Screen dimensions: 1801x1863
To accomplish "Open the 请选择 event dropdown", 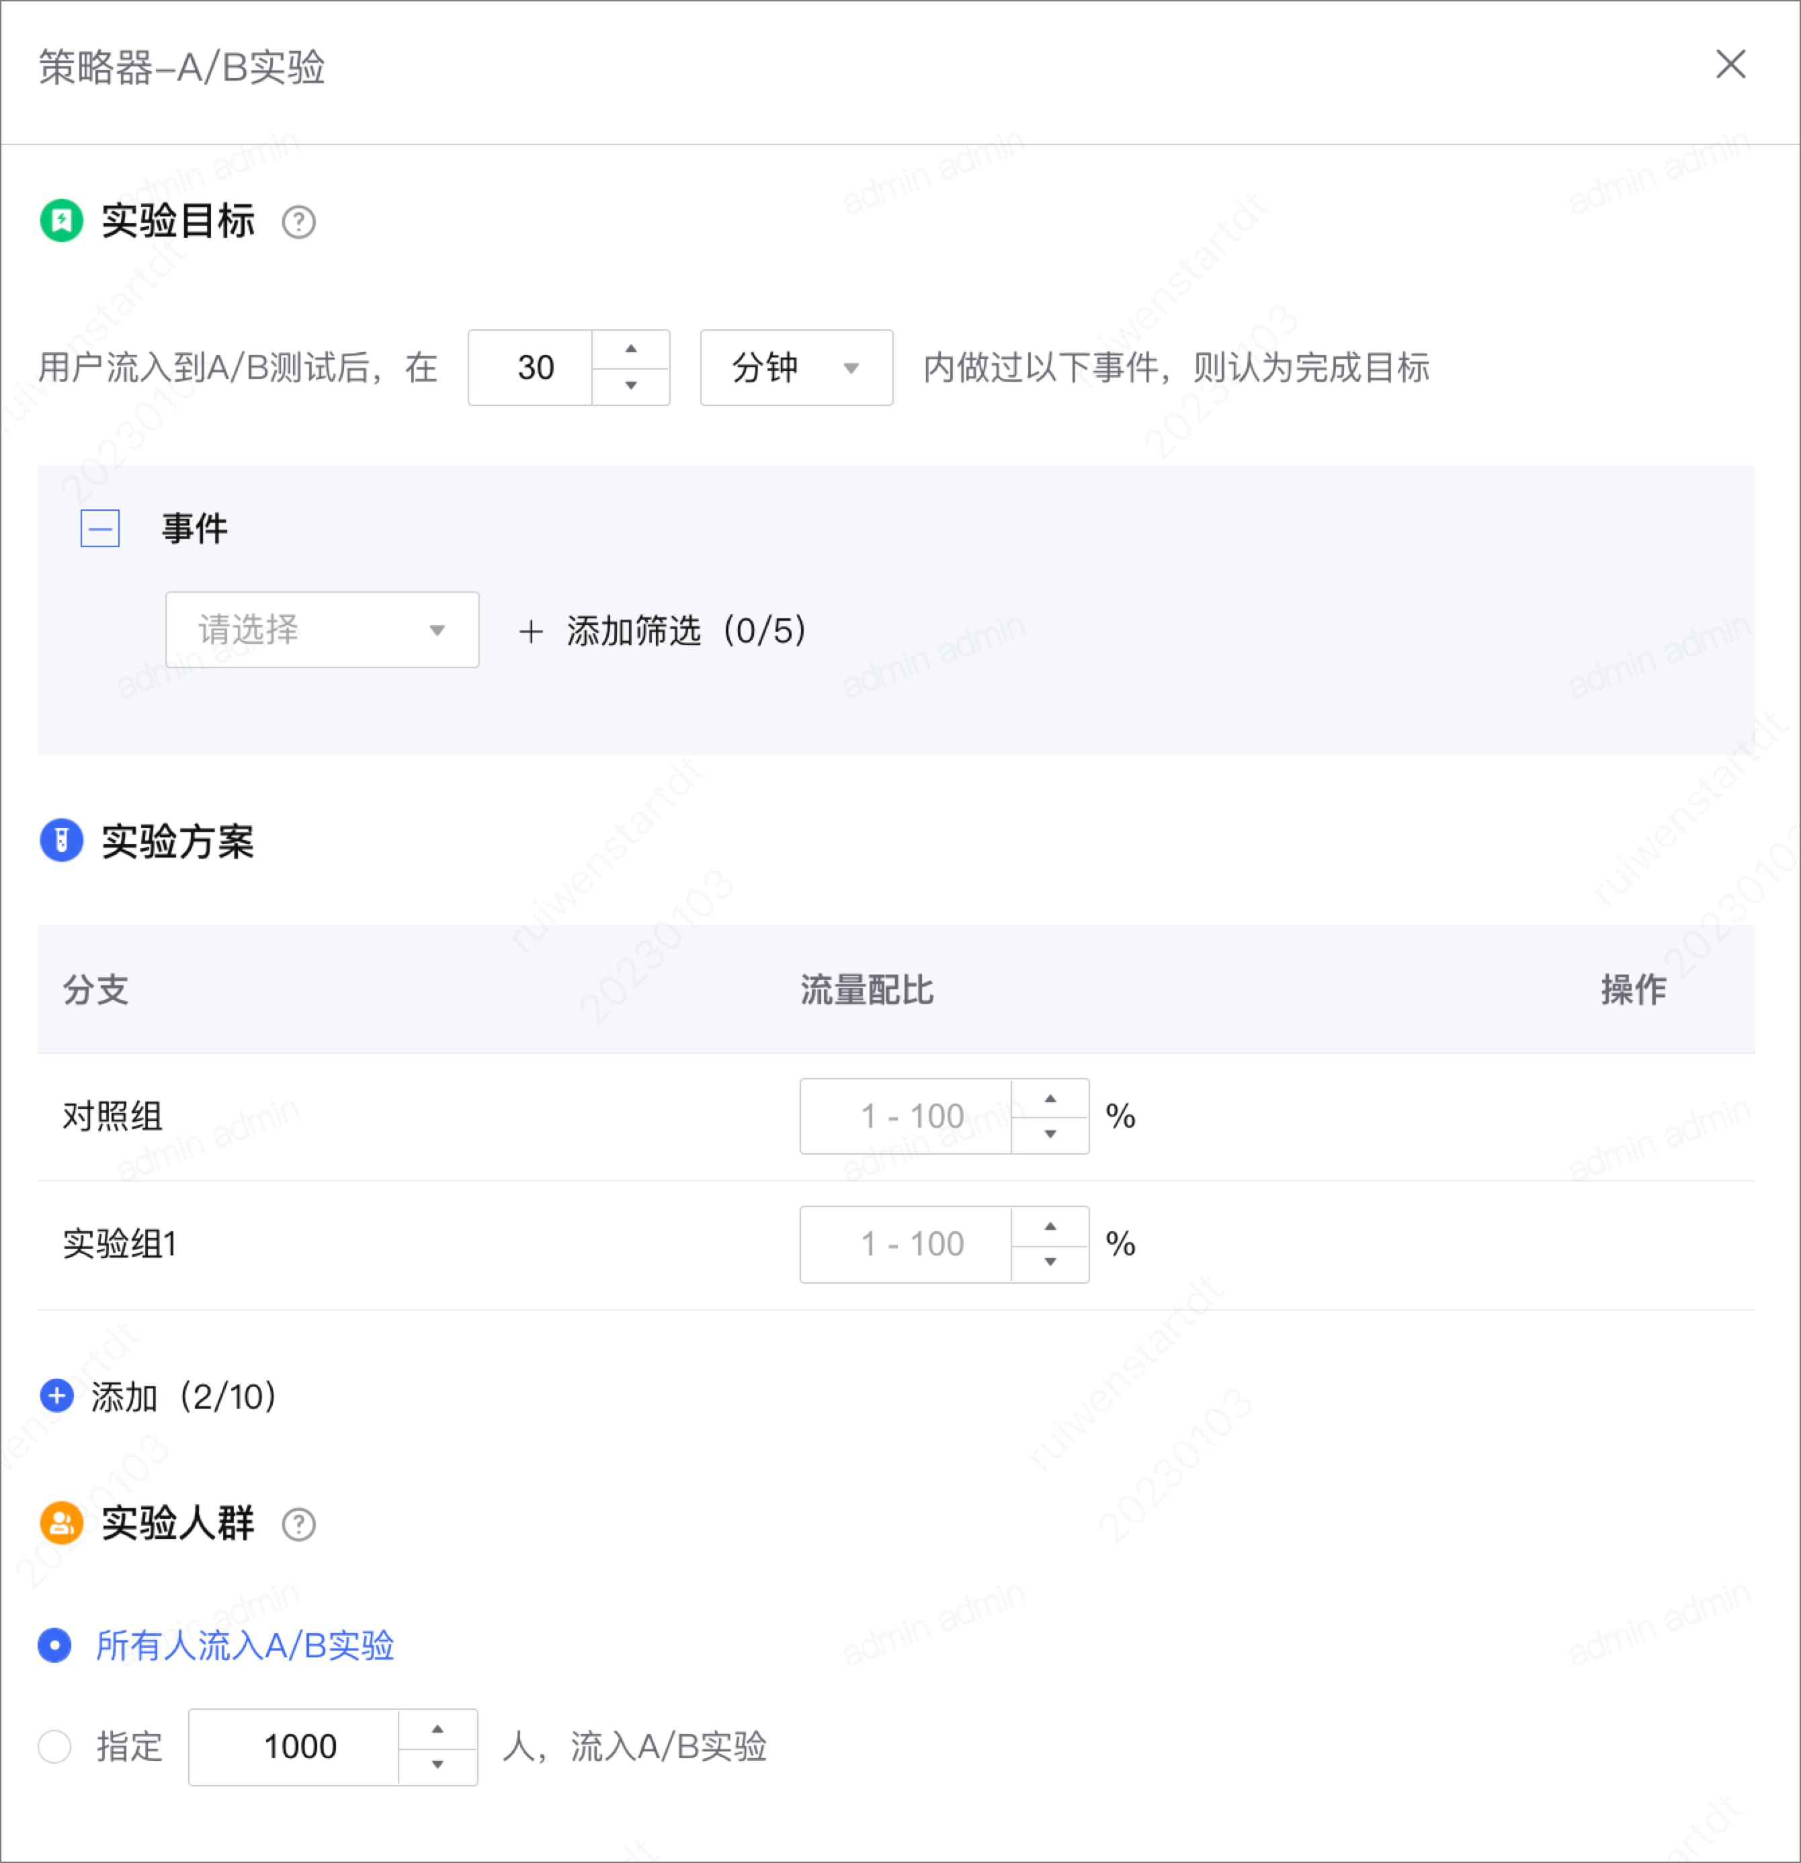I will point(322,629).
